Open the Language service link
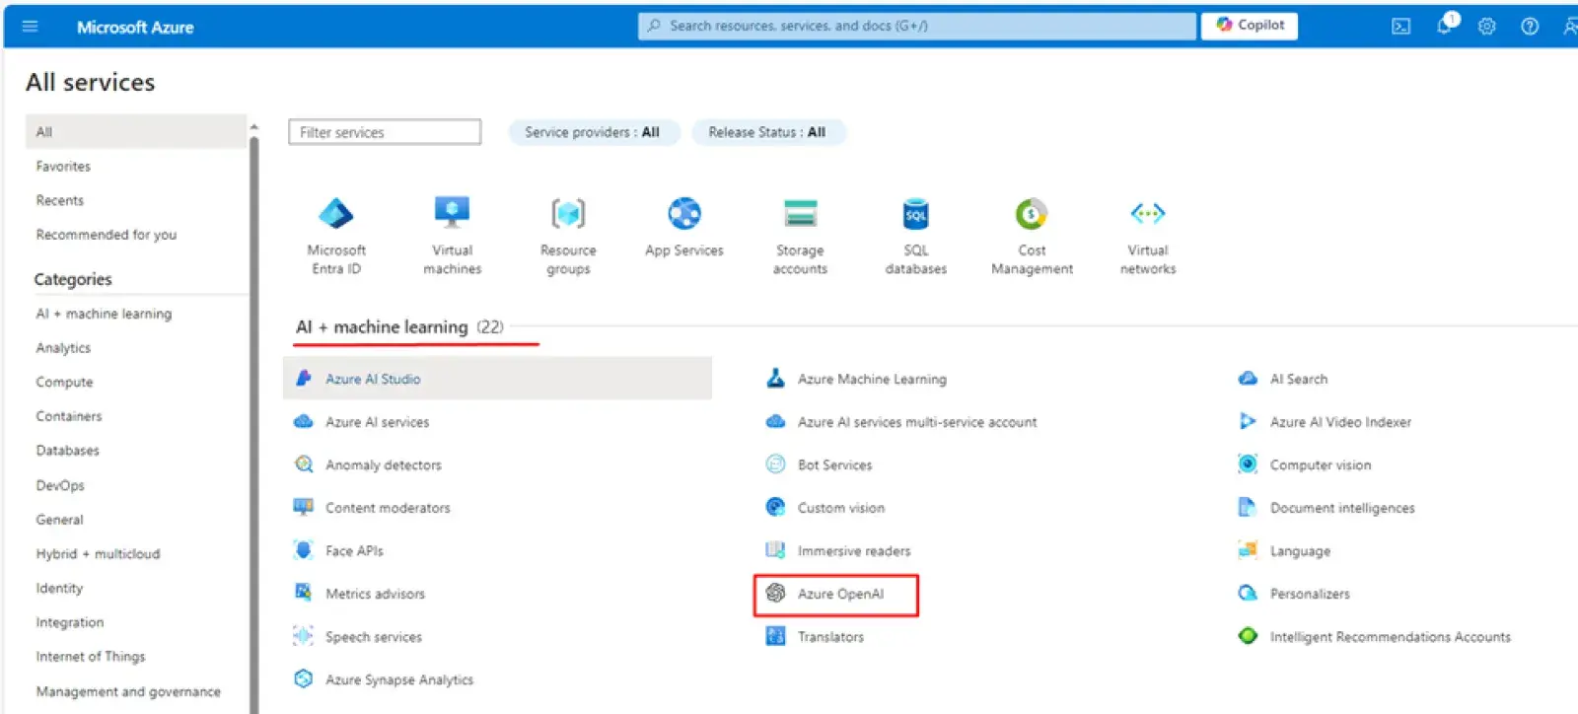1578x714 pixels. click(1300, 551)
